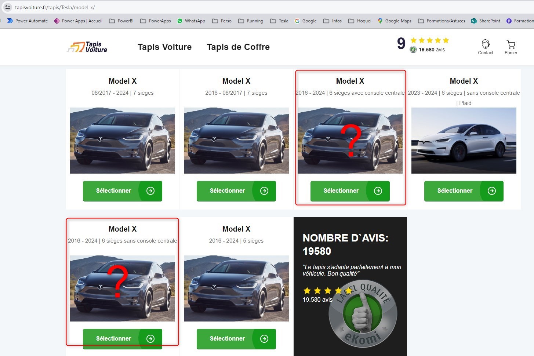Screen dimensions: 534x356
Task: Select Model X 2016 - 2024 5 sièges
Action: (x=236, y=339)
